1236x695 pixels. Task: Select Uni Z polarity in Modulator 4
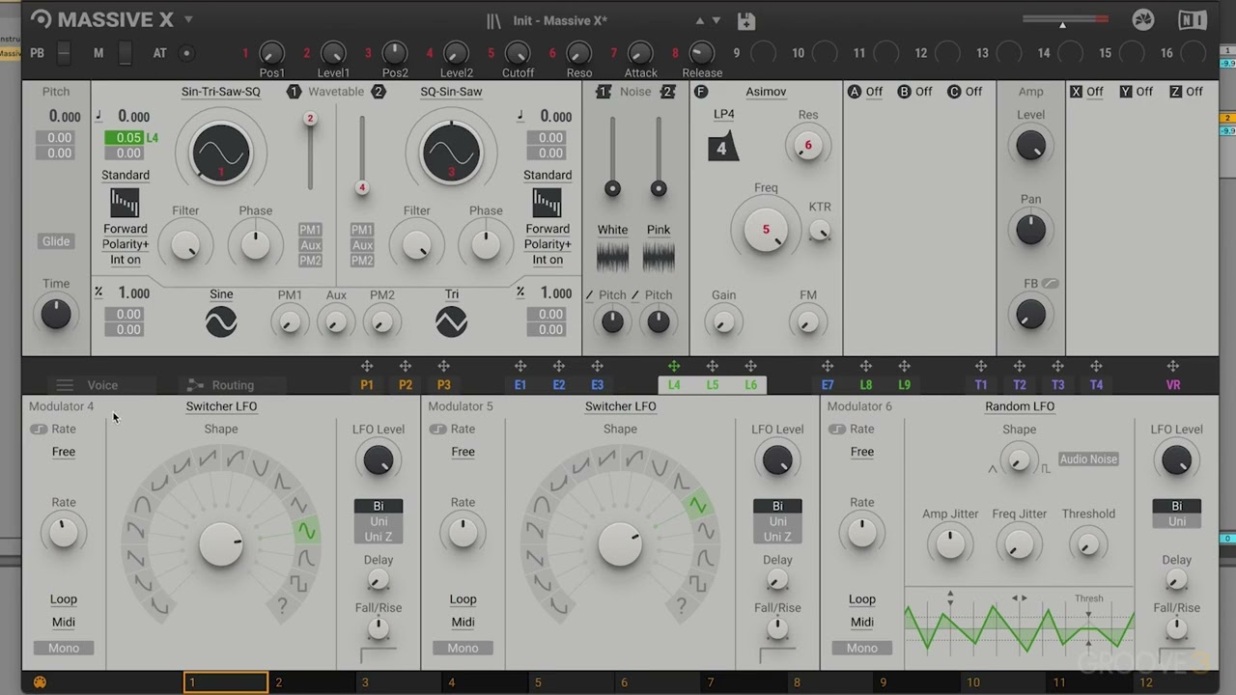click(379, 537)
